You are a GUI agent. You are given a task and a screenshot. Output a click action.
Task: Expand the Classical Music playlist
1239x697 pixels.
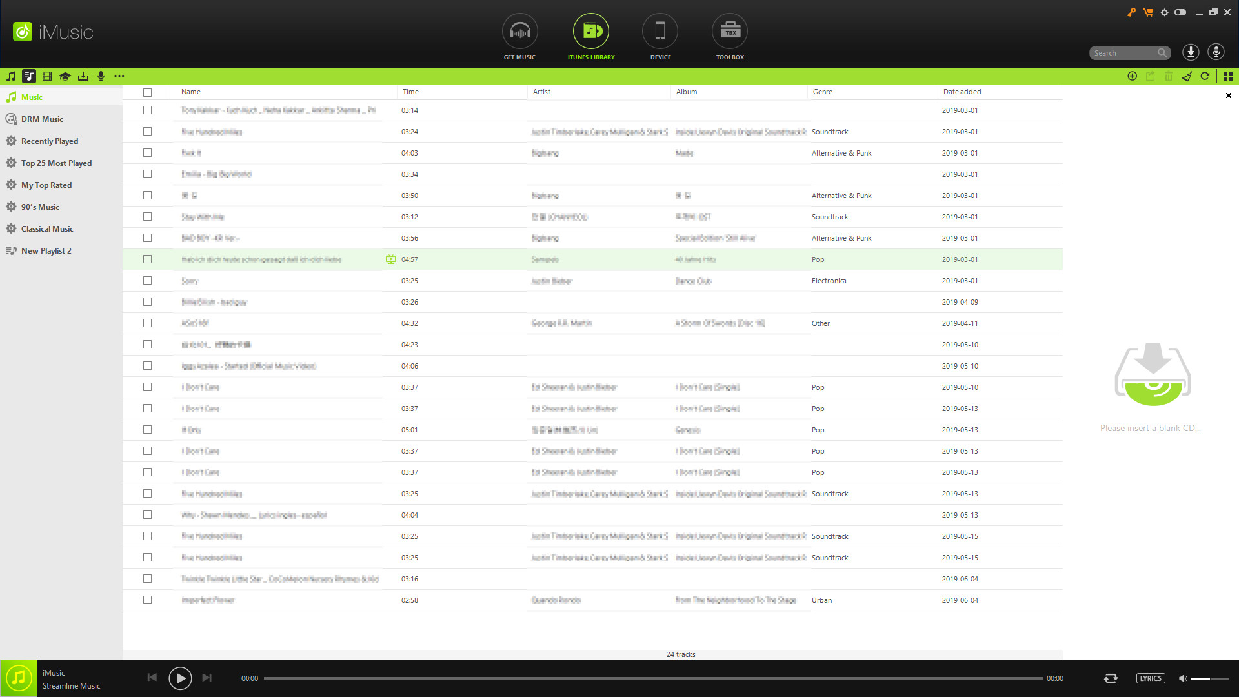[x=47, y=228]
